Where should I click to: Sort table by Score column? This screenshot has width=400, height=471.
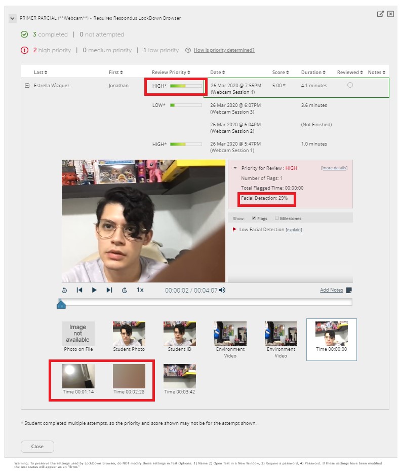pyautogui.click(x=280, y=73)
